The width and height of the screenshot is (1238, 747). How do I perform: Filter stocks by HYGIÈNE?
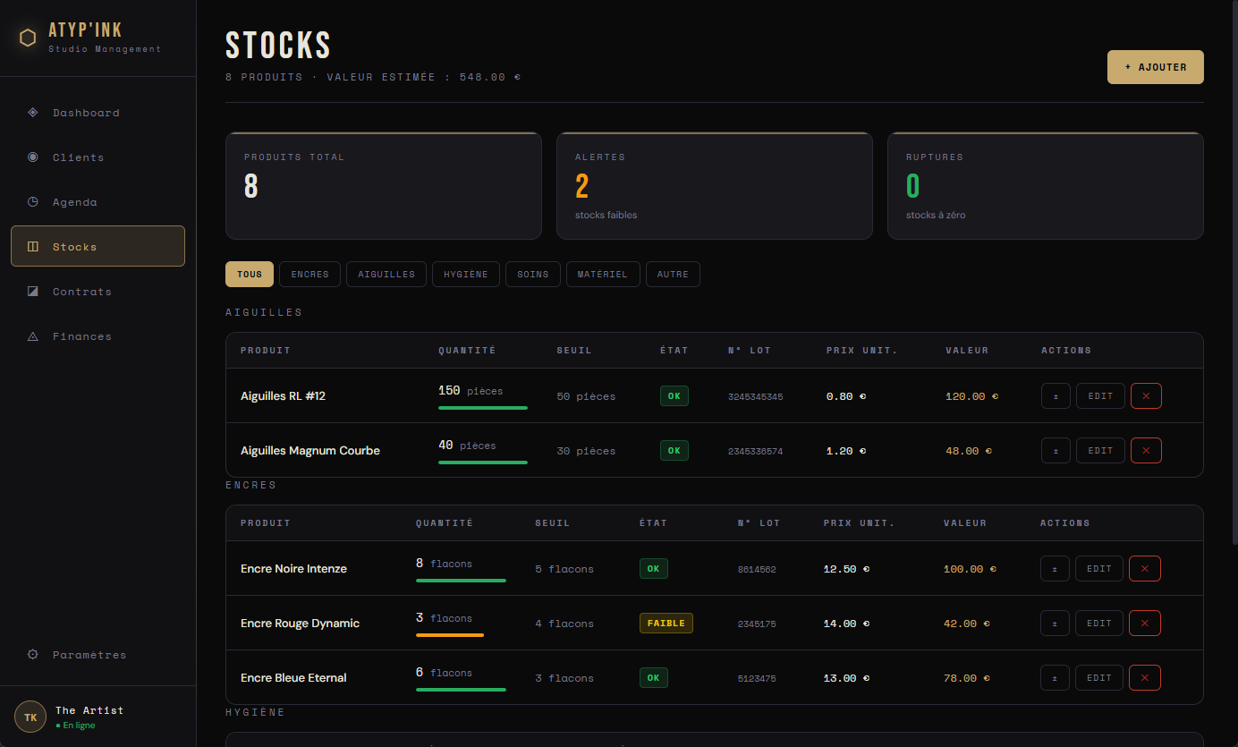pos(466,274)
